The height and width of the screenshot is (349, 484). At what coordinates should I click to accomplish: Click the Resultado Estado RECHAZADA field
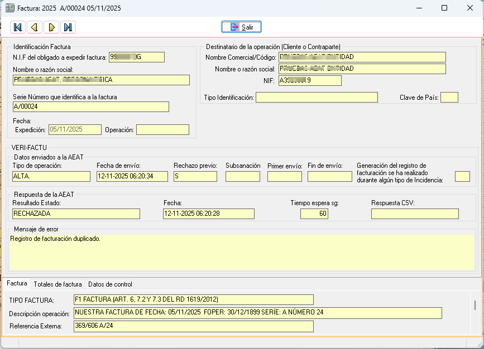click(76, 214)
